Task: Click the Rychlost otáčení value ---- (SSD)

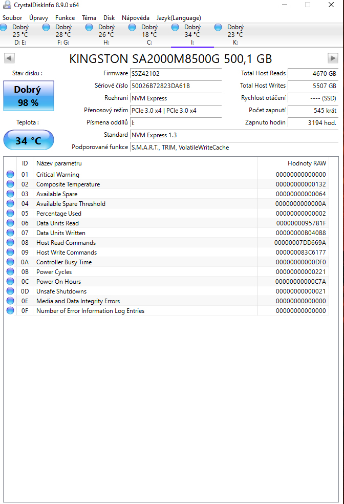Action: coord(313,98)
